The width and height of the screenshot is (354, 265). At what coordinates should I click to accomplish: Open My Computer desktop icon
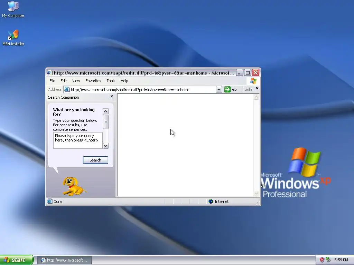coord(13,9)
